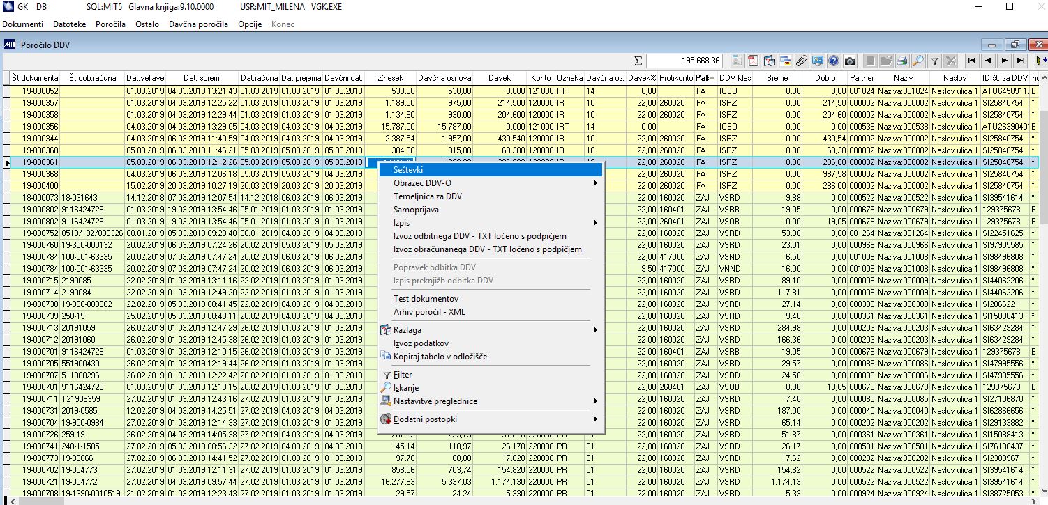The height and width of the screenshot is (505, 1048).
Task: Sort by Partner column header
Action: [x=862, y=77]
